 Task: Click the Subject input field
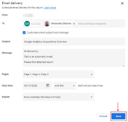click(74, 41)
